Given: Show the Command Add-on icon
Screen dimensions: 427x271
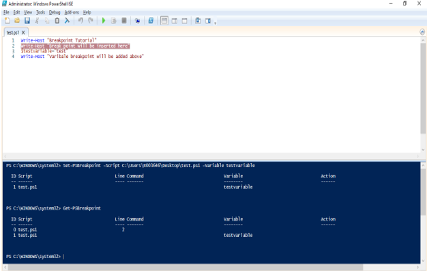Looking at the screenshot, I should (208, 20).
